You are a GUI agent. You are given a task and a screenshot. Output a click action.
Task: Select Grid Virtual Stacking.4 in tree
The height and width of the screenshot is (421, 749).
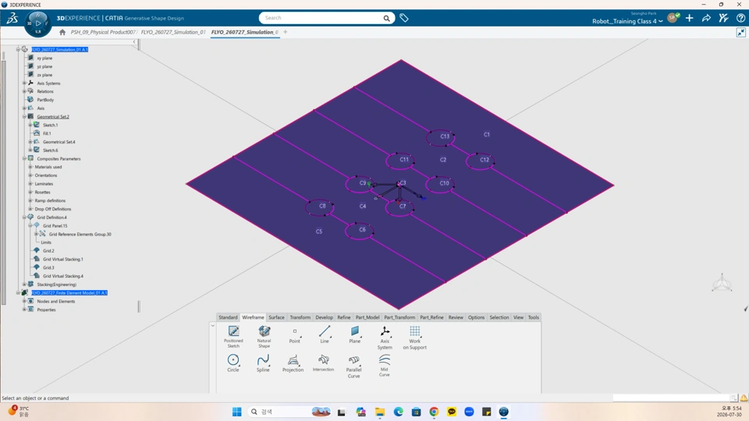tap(63, 276)
